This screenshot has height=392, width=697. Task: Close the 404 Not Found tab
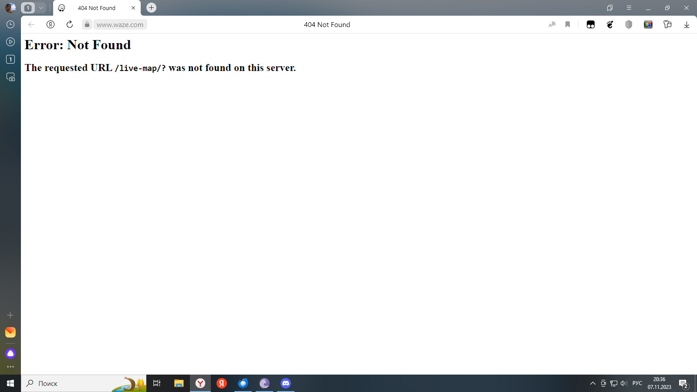[133, 8]
